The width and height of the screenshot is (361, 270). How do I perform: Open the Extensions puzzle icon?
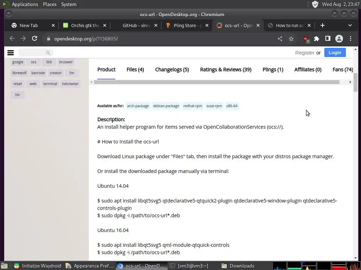(317, 39)
